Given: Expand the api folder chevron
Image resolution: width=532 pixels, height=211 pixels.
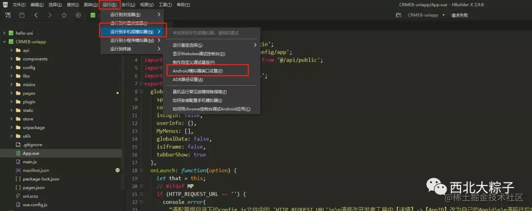Looking at the screenshot, I should [11, 50].
